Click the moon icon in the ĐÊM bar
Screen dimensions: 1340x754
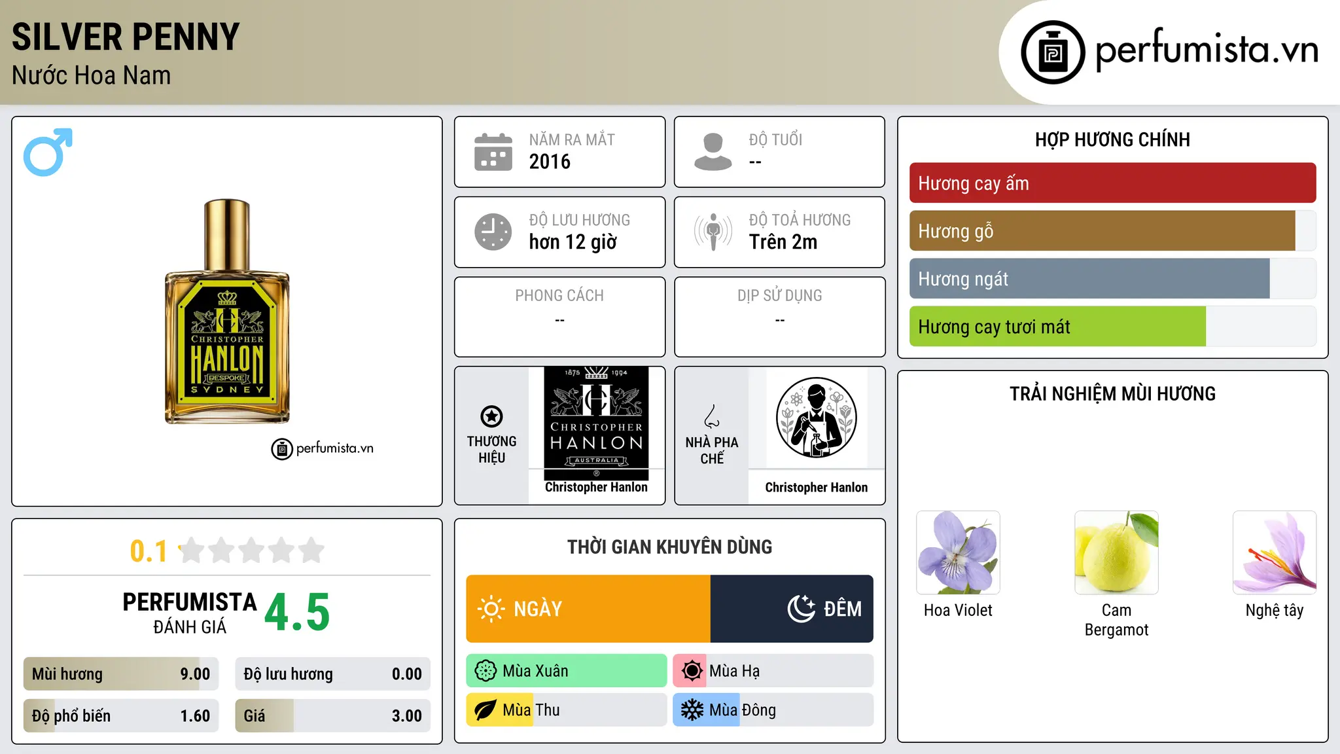click(x=802, y=609)
